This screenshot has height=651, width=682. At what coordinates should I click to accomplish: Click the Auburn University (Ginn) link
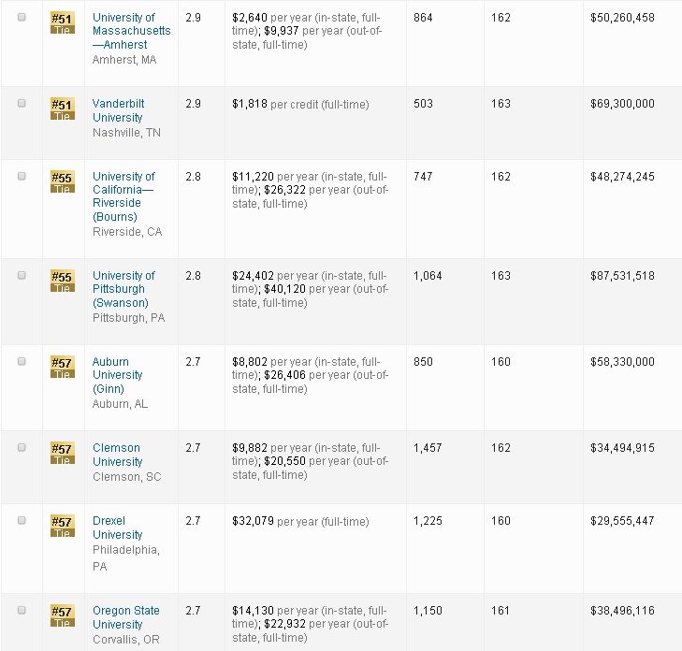(117, 375)
